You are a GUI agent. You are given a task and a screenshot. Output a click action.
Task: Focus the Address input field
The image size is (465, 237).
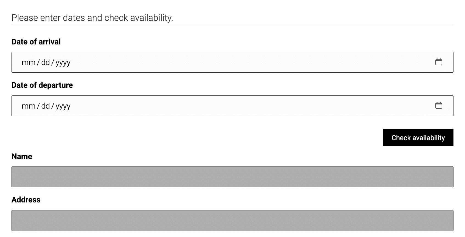pos(232,221)
